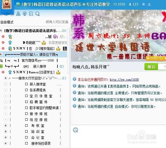Click the crown badge next to 奇葩葩

click(x=44, y=43)
